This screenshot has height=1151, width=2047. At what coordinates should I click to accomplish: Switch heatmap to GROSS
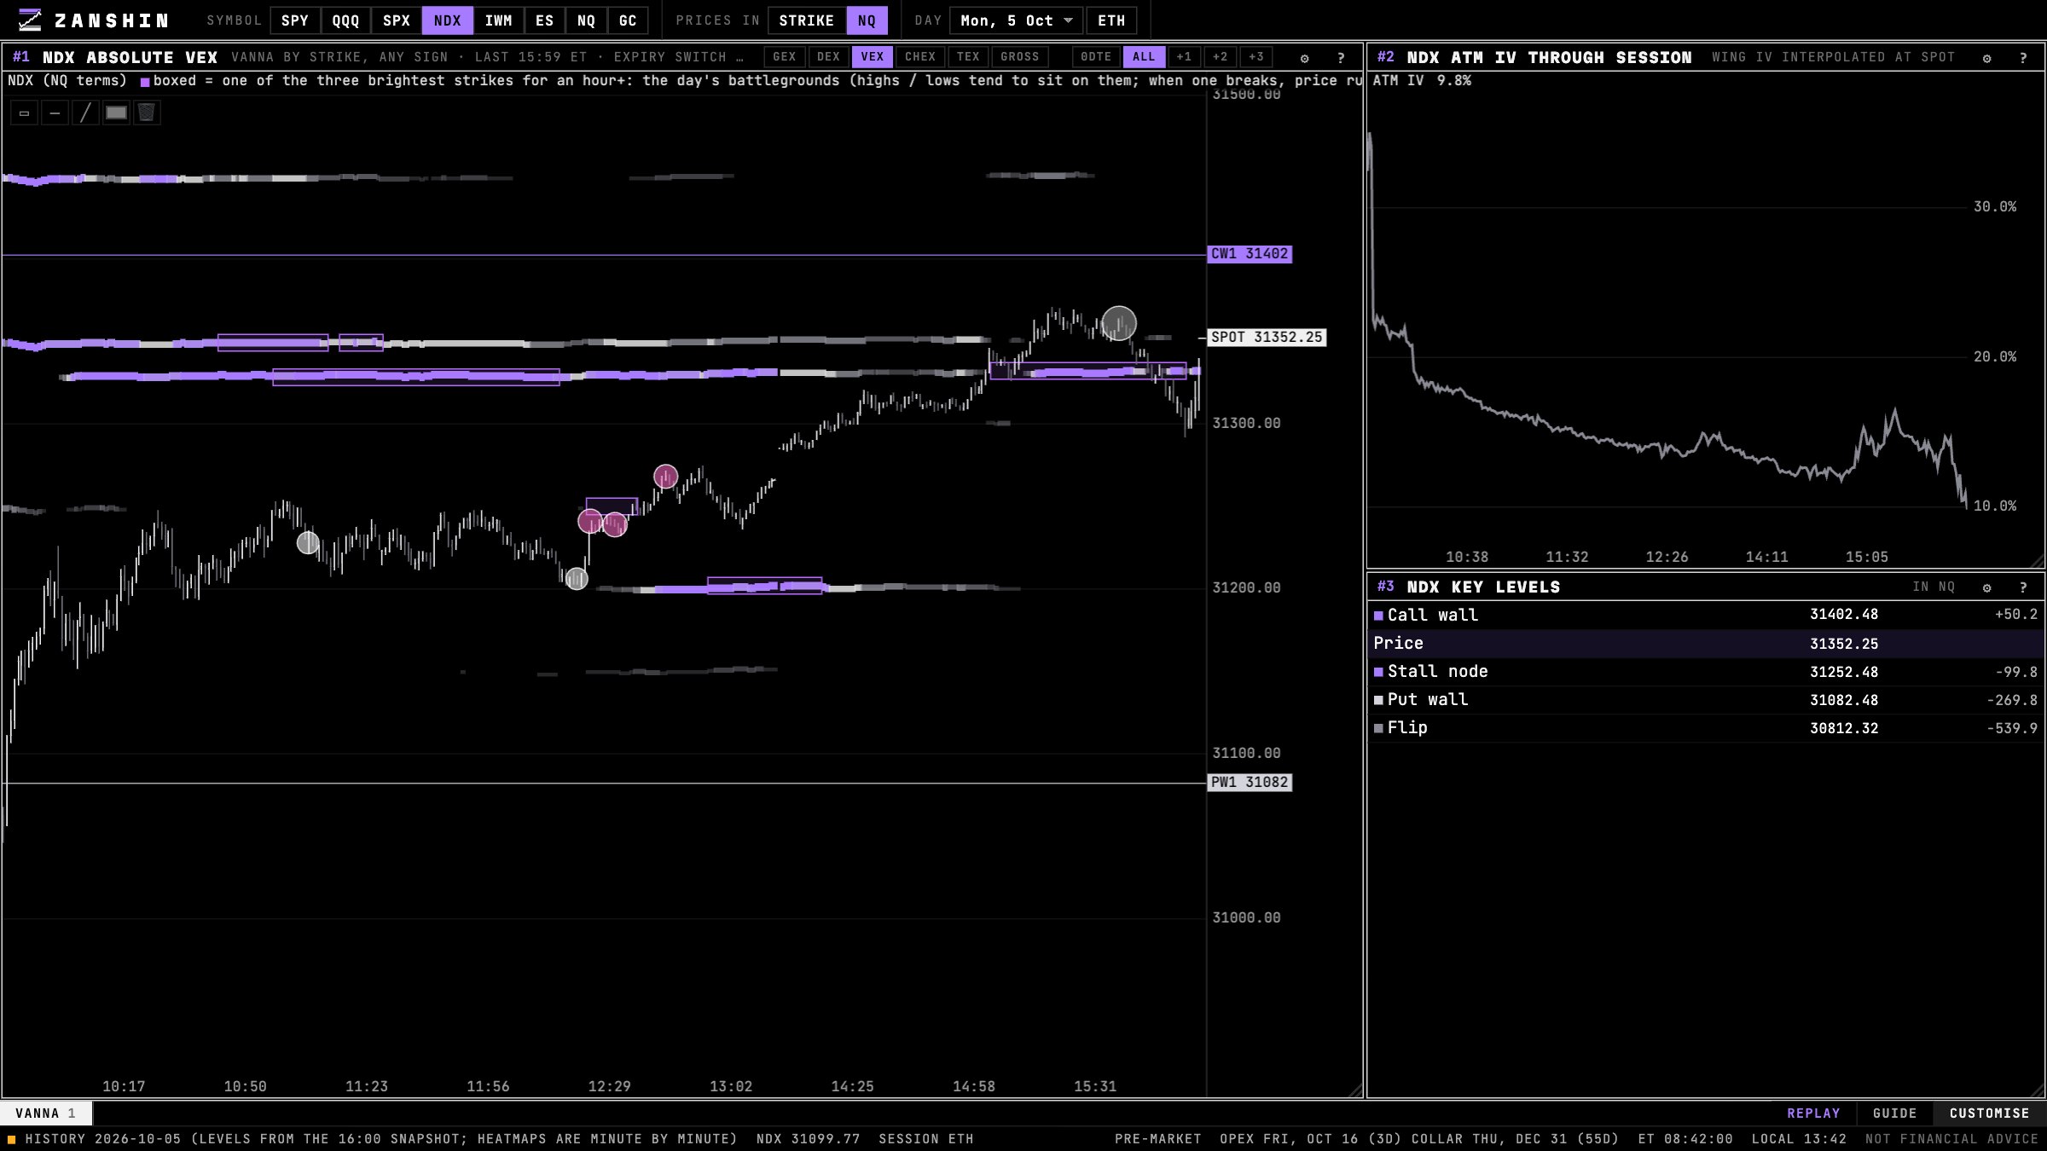click(x=1020, y=57)
